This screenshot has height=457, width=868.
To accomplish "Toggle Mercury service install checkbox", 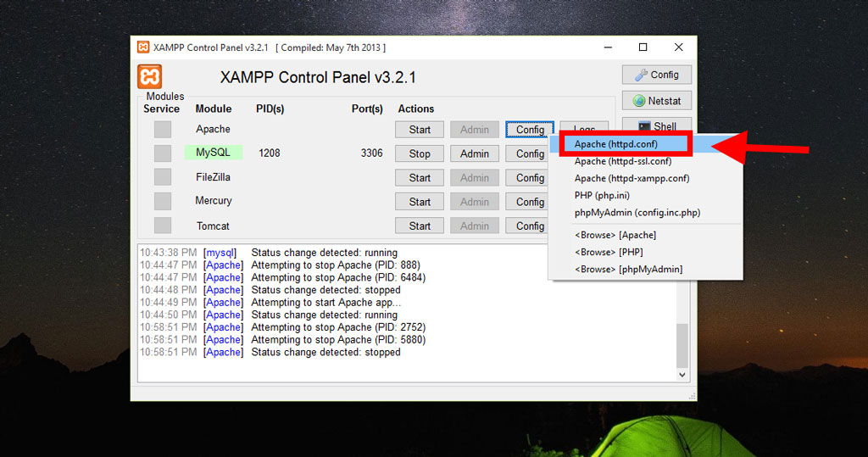I will [x=162, y=201].
